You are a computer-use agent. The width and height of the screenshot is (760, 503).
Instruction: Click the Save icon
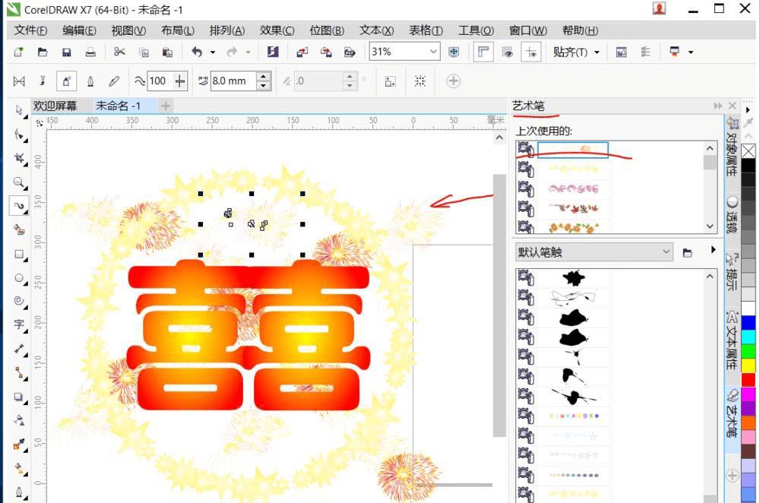click(66, 52)
